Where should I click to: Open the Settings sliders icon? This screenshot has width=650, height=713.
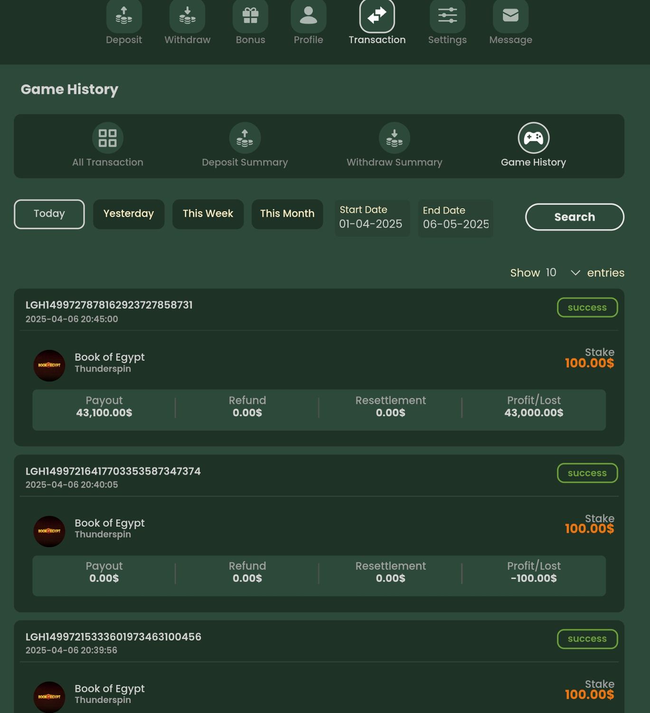point(447,16)
